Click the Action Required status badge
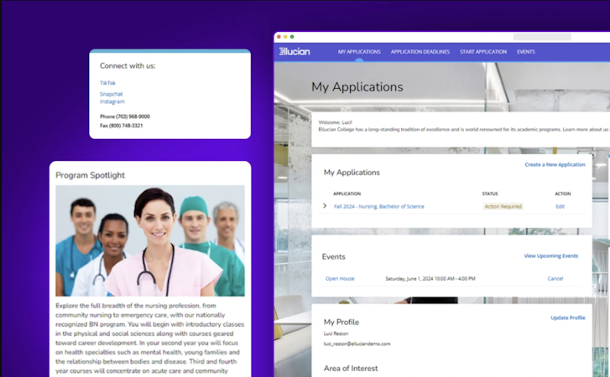 (x=503, y=207)
